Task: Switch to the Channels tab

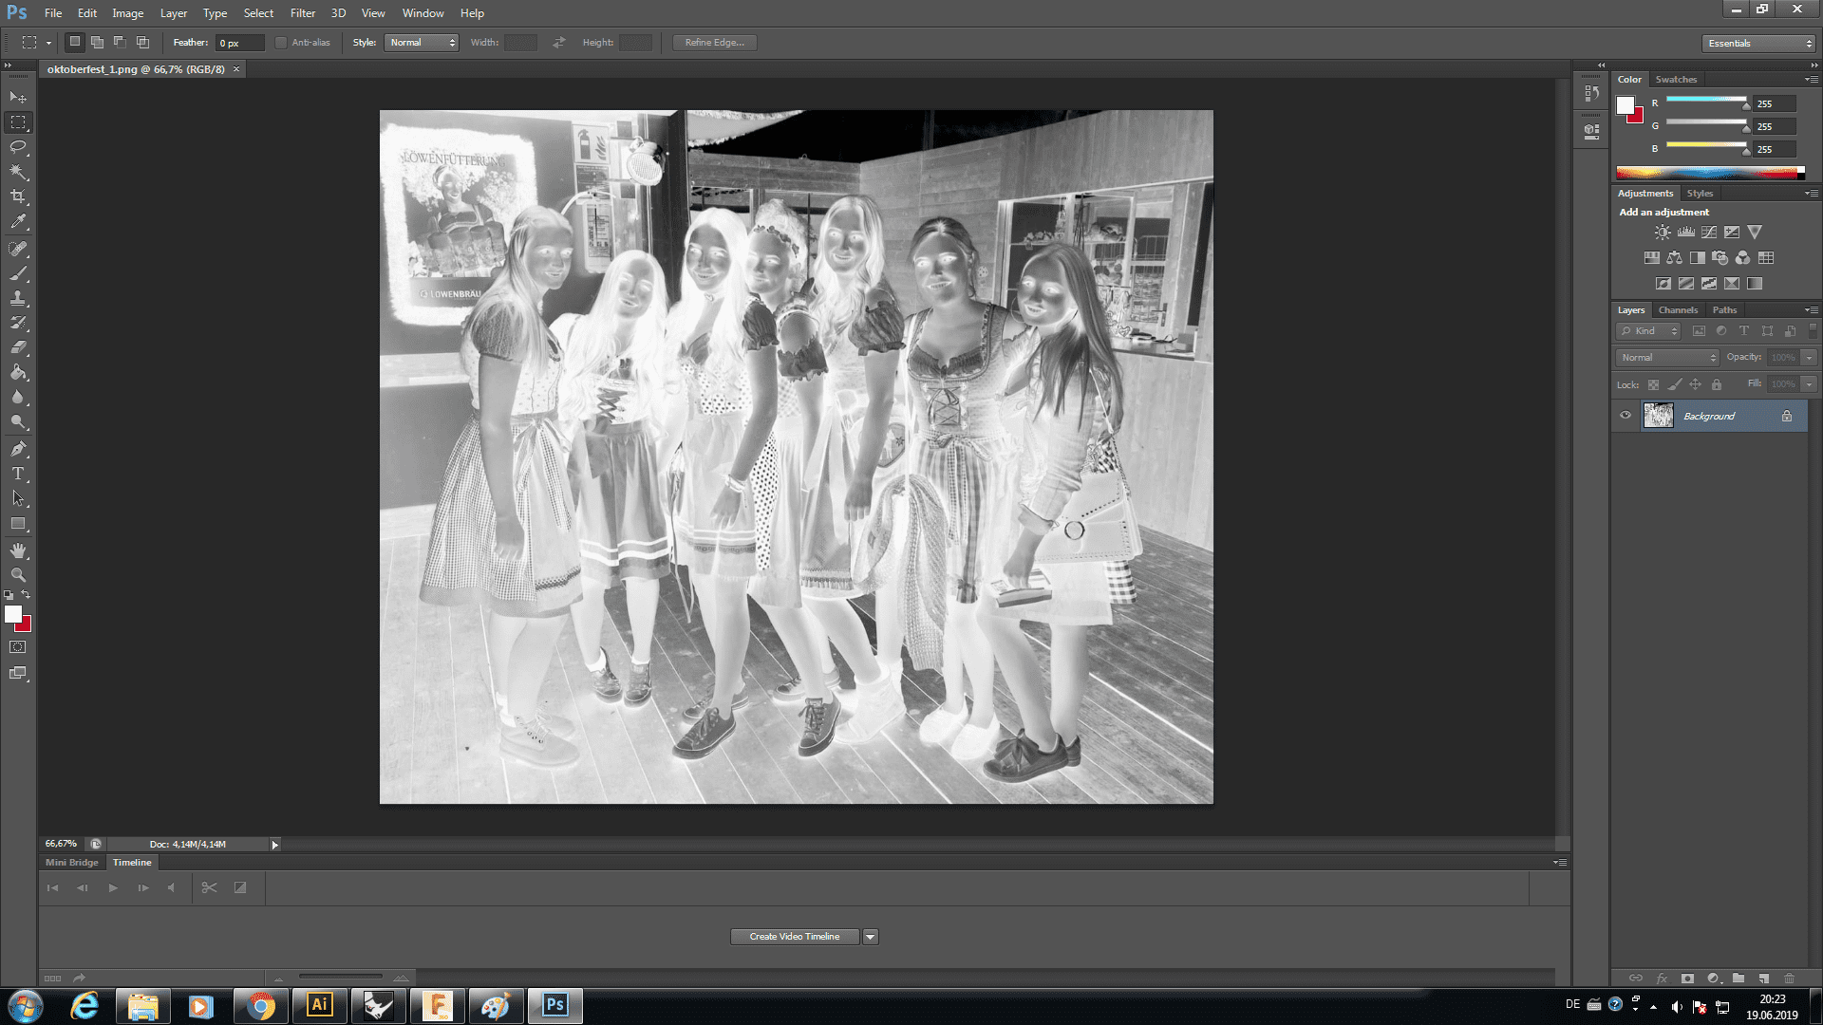Action: pos(1678,310)
